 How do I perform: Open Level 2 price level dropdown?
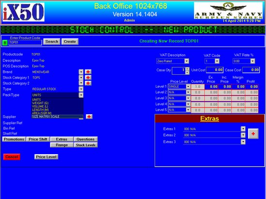188,93
